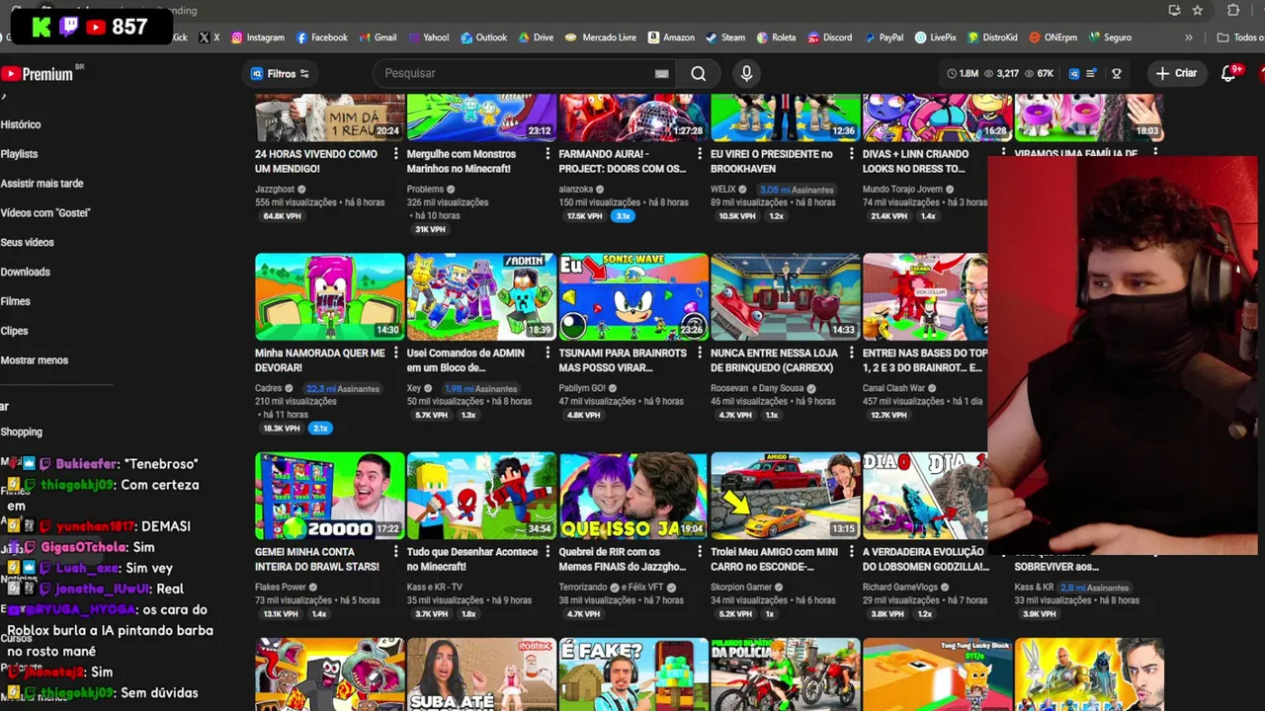1265x711 pixels.
Task: Click the blue vidIQ icon in the stats bar
Action: [x=1074, y=73]
